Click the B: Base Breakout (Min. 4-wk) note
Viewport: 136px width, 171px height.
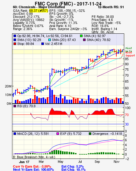(x=34, y=157)
